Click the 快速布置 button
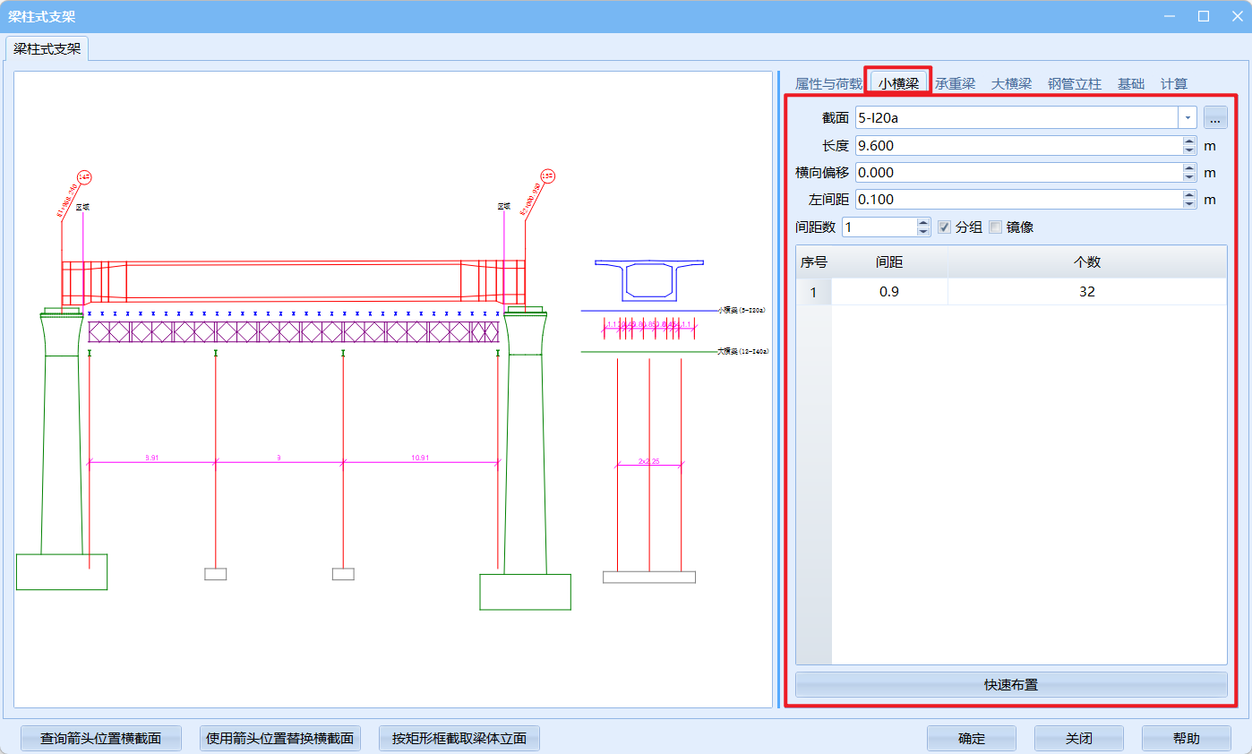1252x754 pixels. [1010, 685]
